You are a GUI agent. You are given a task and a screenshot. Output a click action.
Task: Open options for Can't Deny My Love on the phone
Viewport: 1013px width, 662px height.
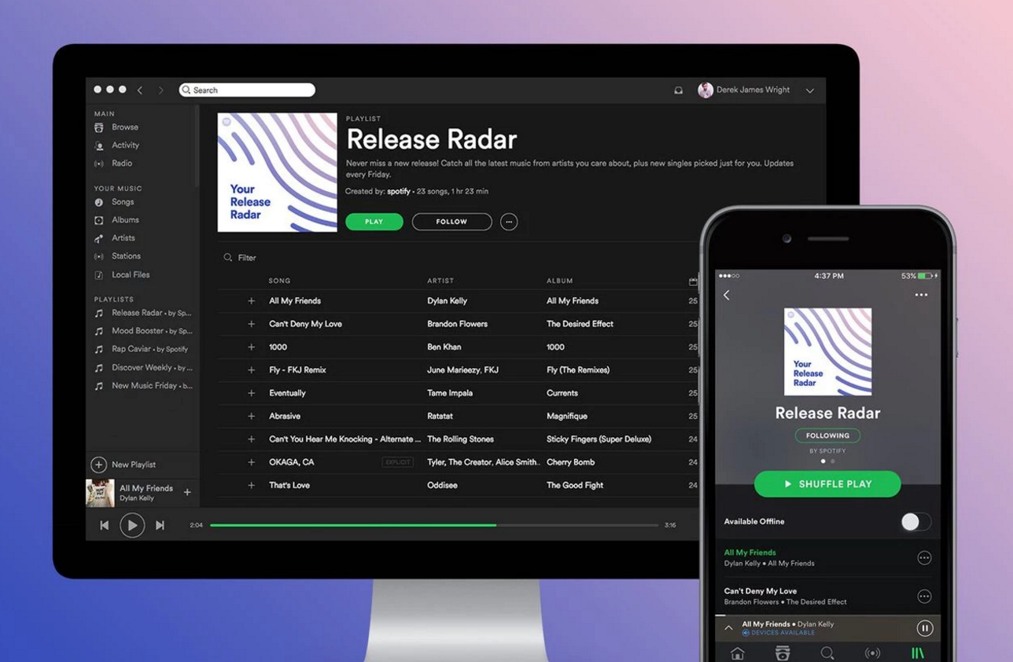point(924,597)
